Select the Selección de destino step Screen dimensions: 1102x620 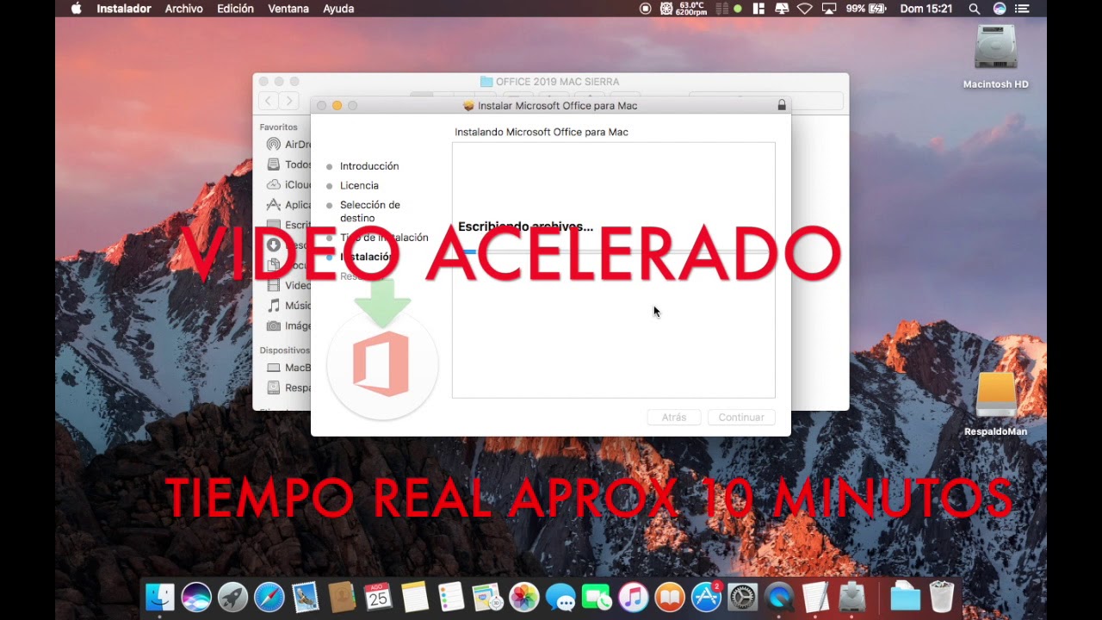point(369,212)
